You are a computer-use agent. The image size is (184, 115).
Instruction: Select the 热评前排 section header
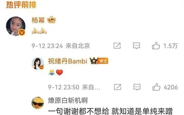click(21, 5)
